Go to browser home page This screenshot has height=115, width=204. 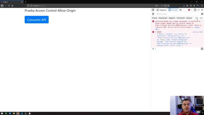(12, 6)
